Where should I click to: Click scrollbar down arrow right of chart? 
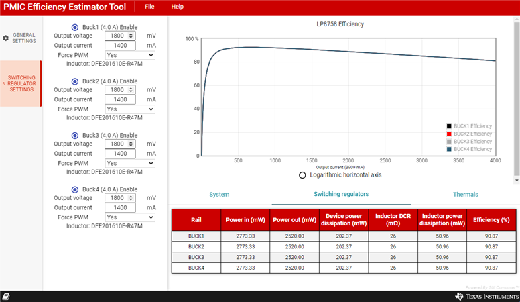click(x=517, y=181)
